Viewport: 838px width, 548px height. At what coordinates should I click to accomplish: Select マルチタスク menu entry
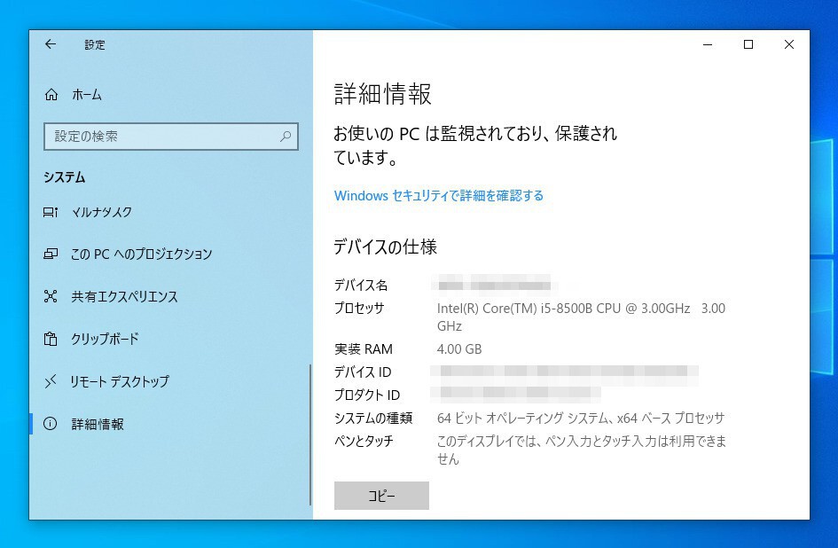point(102,212)
